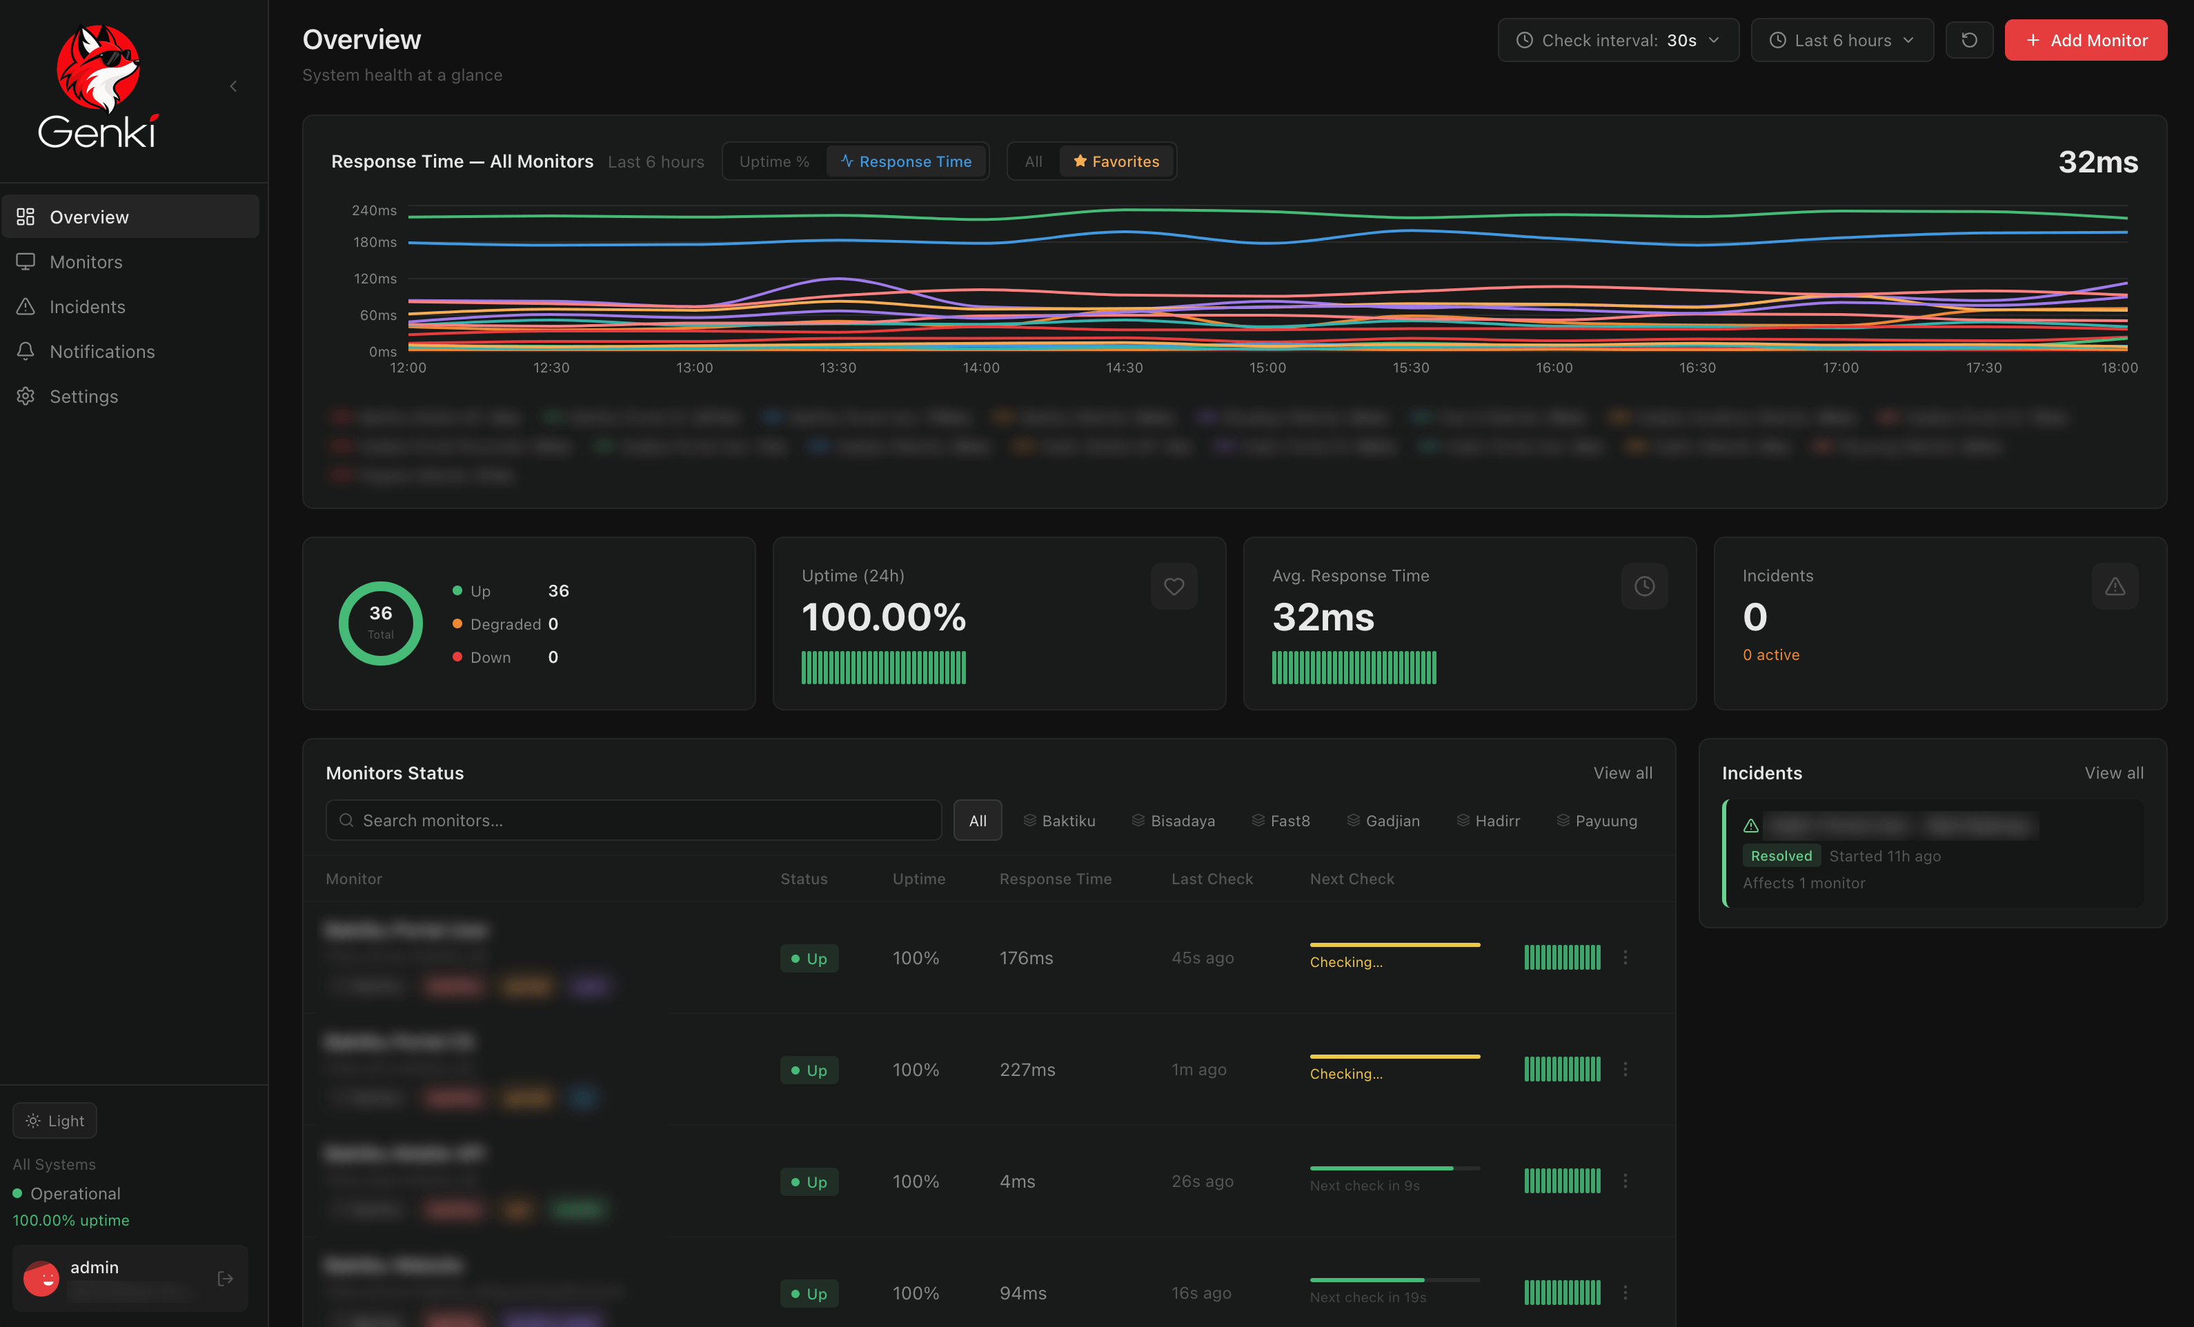Go to Incidents in the sidebar
This screenshot has height=1327, width=2194.
point(131,306)
